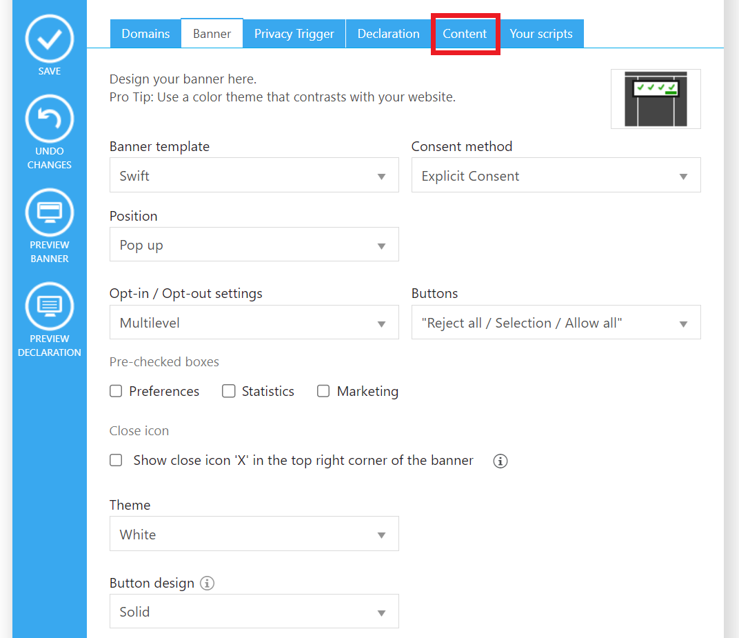Expand the Opt-in / Opt-out settings dropdown
This screenshot has width=739, height=638.
(x=254, y=323)
